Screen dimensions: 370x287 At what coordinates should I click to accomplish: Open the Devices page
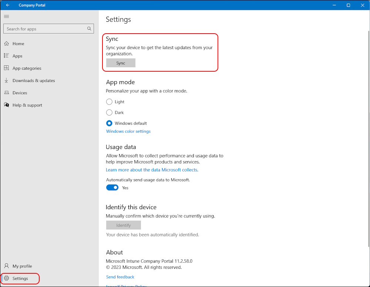[20, 93]
